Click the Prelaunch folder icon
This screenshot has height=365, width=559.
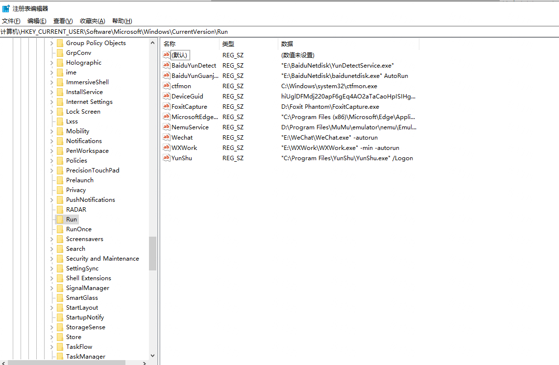pyautogui.click(x=60, y=180)
